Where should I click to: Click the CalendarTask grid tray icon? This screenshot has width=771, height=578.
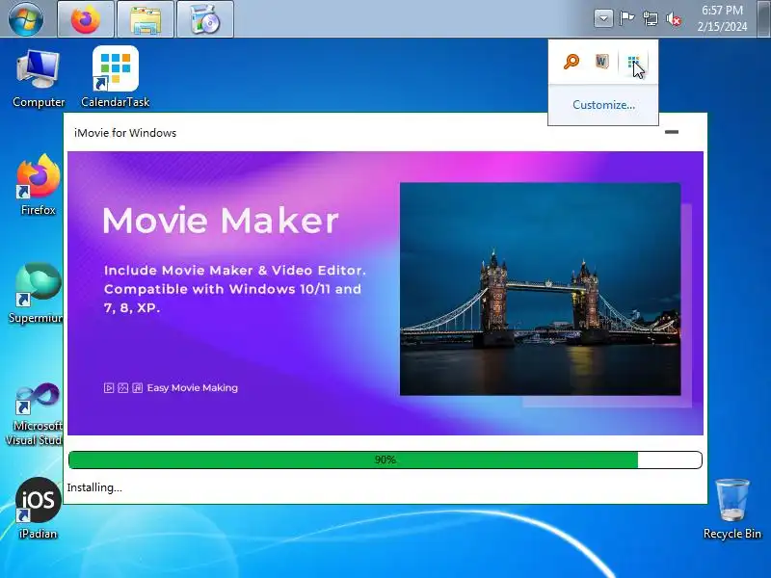tap(633, 63)
